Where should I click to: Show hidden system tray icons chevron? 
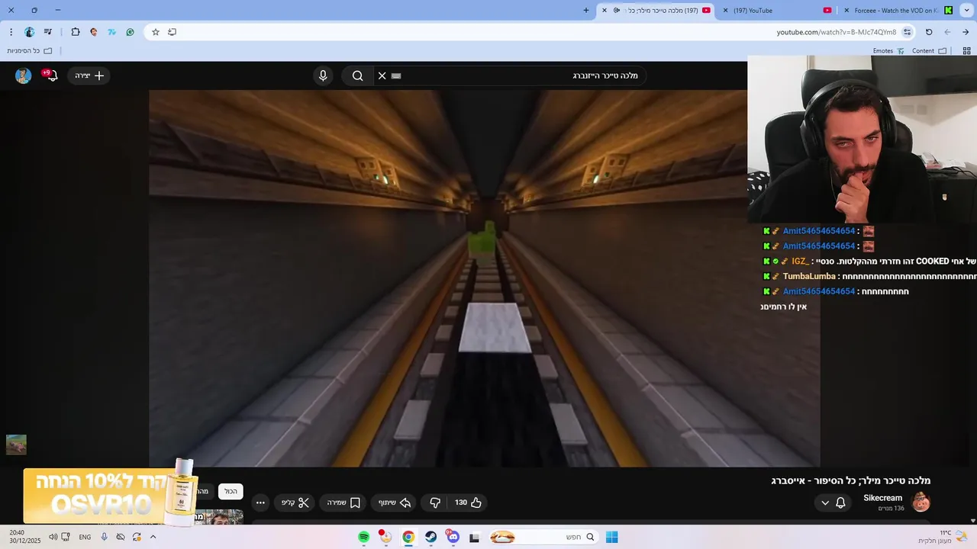(153, 537)
